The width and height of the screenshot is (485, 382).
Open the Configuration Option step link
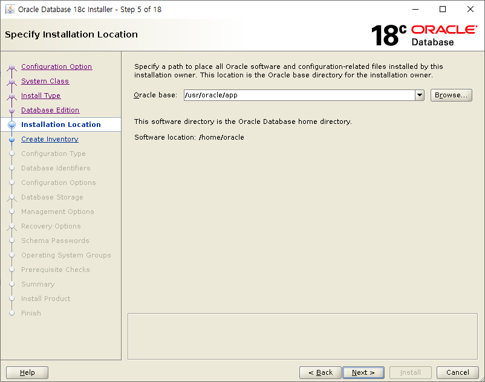(x=57, y=66)
